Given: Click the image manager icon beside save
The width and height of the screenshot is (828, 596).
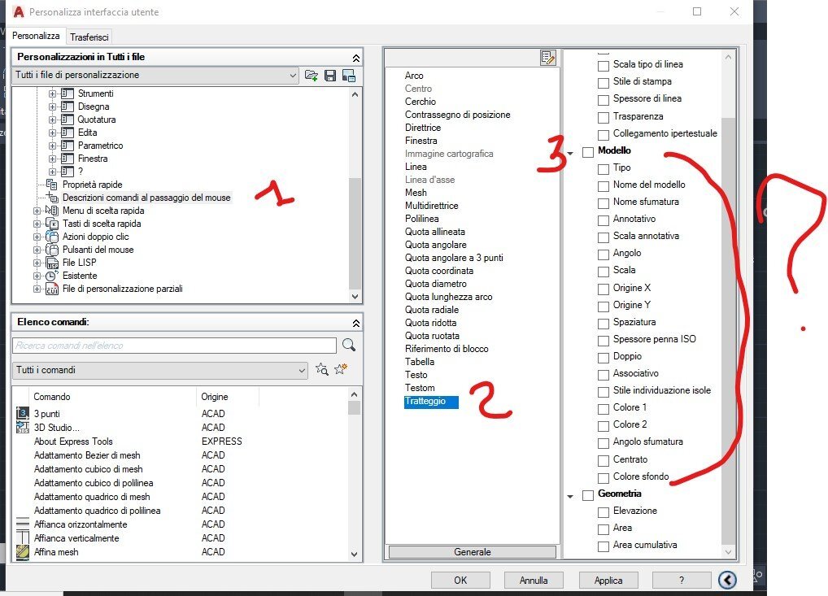Looking at the screenshot, I should (348, 76).
